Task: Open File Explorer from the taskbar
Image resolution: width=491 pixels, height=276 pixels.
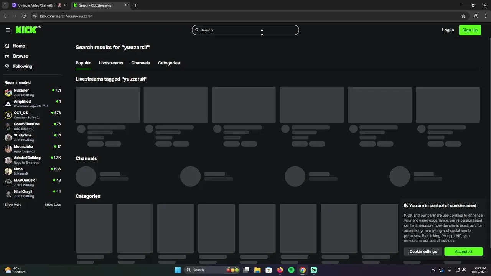Action: click(257, 270)
